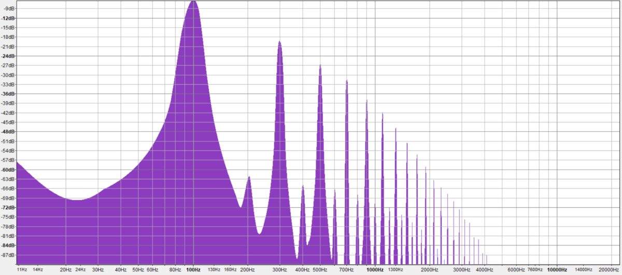Select the 1000Hz frequency axis label
Image resolution: width=622 pixels, height=275 pixels.
tap(375, 270)
